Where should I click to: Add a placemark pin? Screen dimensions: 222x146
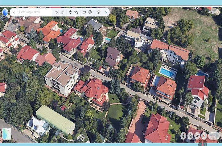(70, 12)
